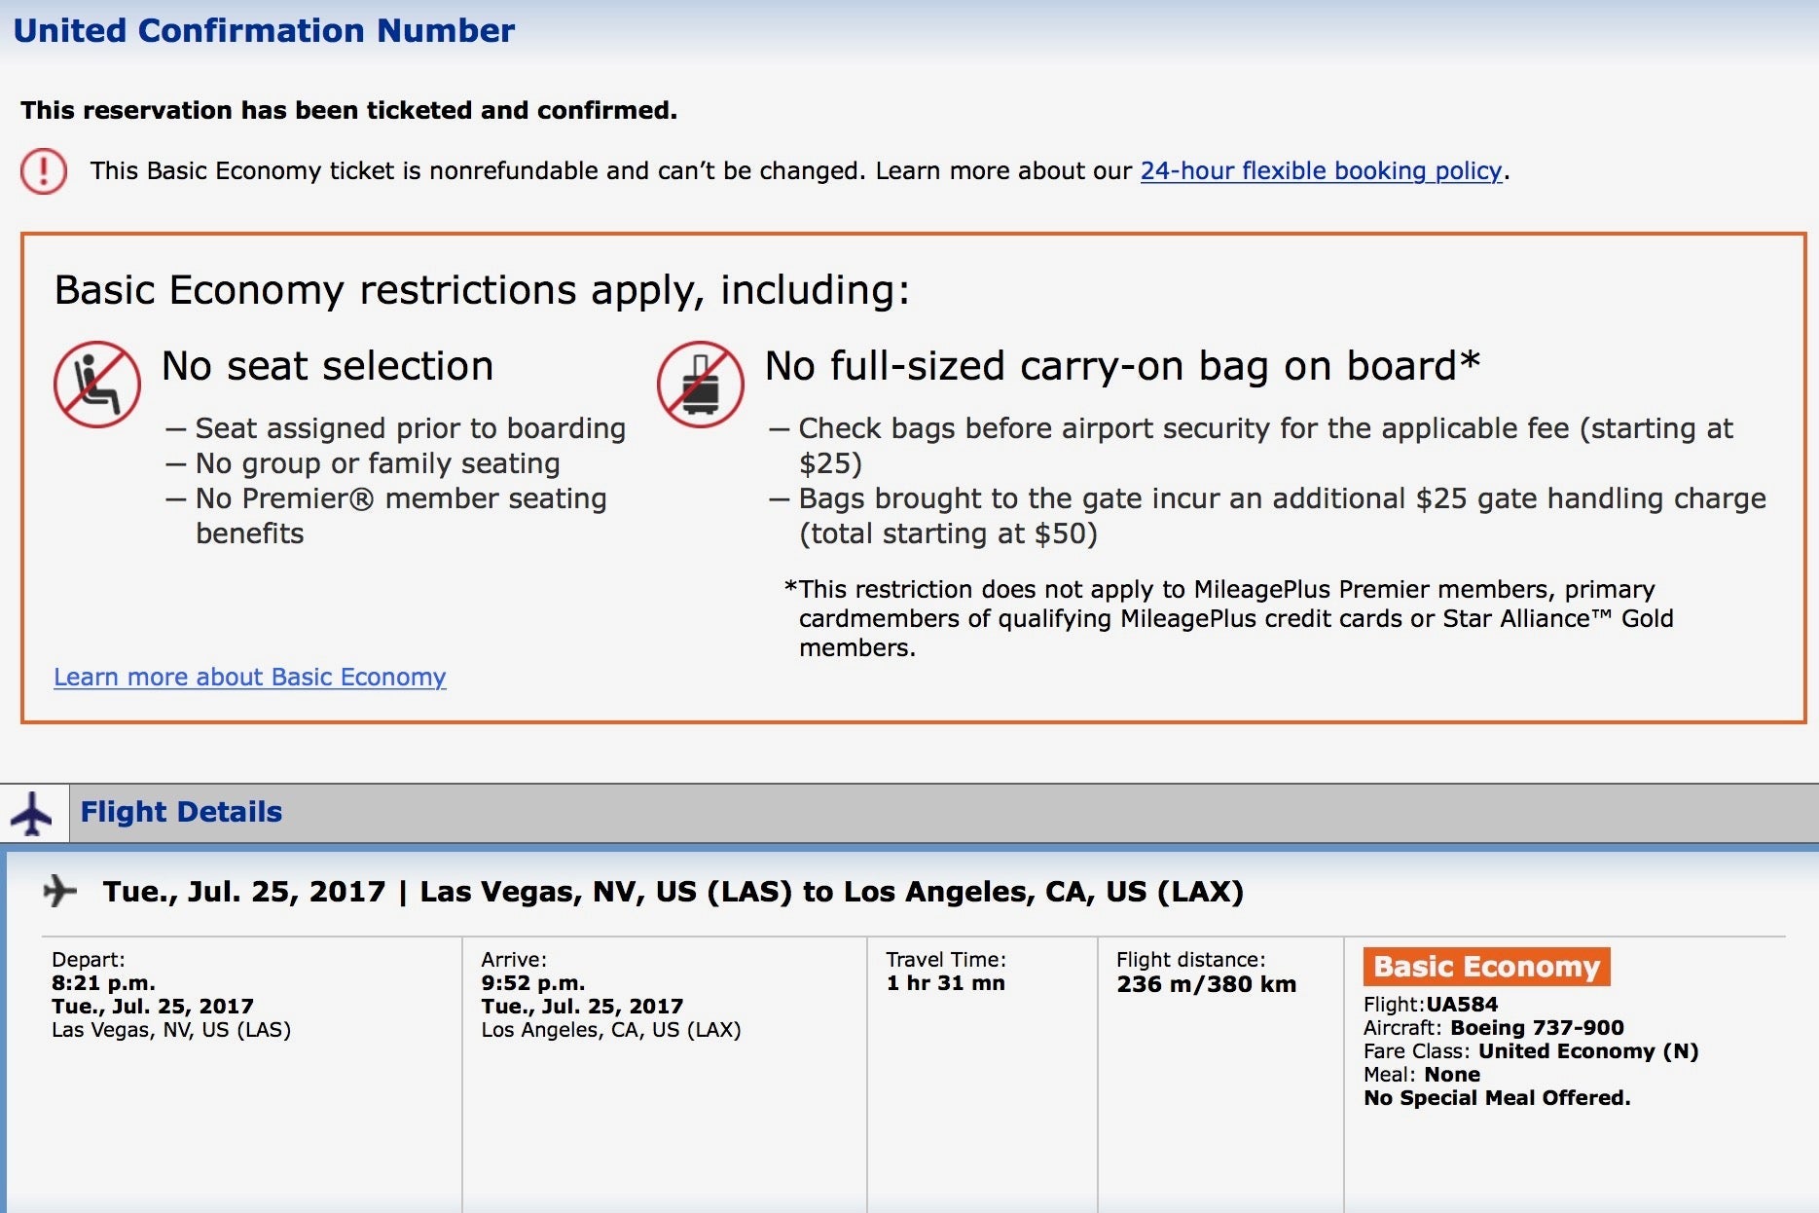Click the travel time 1 hr 31 mn

(x=945, y=983)
